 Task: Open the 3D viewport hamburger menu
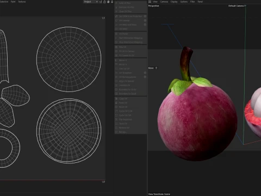pyautogui.click(x=150, y=2)
